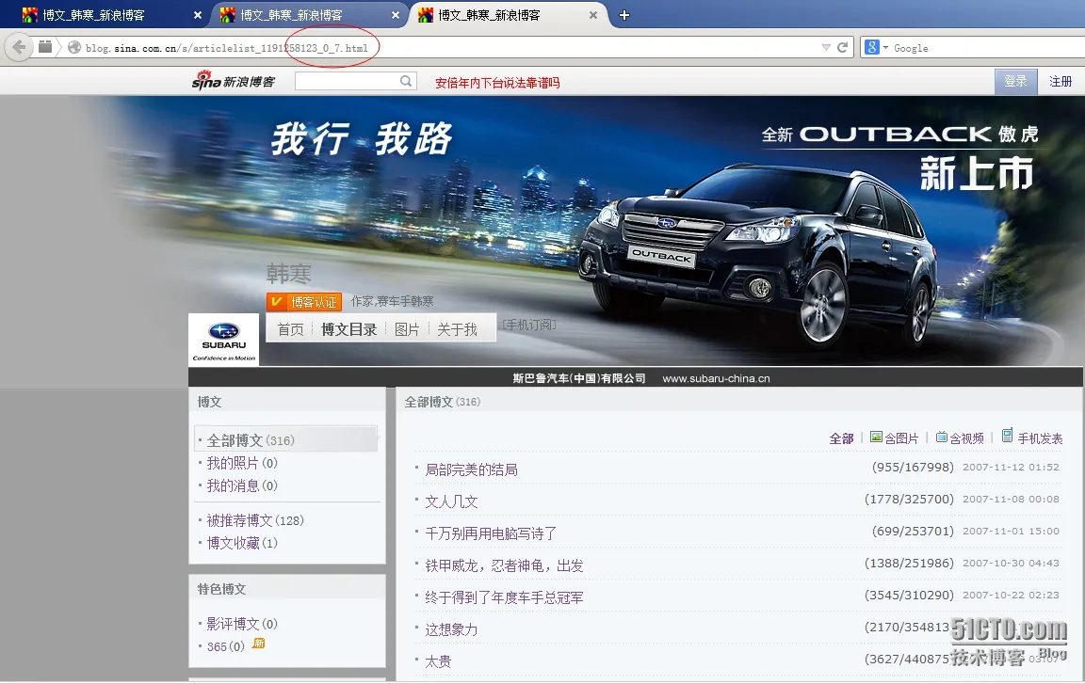The image size is (1085, 684).
Task: Open the Google search engine selector
Action: (876, 48)
